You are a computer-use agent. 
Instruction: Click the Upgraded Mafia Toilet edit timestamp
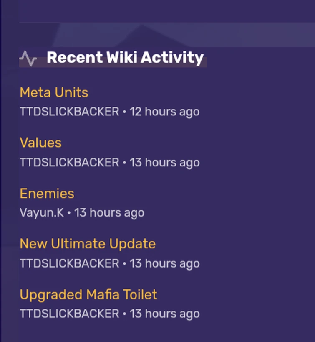(x=164, y=314)
